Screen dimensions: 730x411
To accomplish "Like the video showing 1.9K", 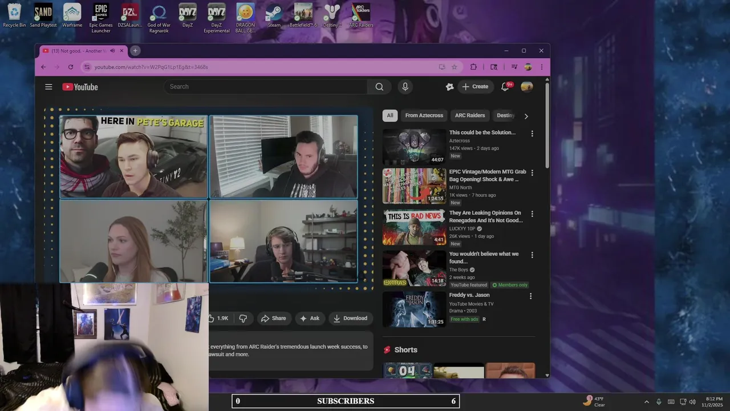I will pos(220,318).
